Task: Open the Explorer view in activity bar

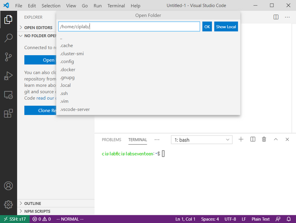Action: tap(8, 19)
